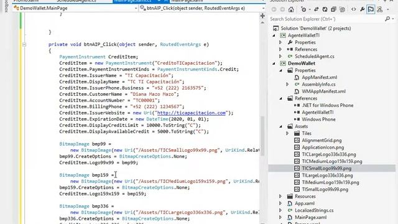The width and height of the screenshot is (398, 224).
Task: Click the WMAppManifest.xml file icon
Action: 297,91
